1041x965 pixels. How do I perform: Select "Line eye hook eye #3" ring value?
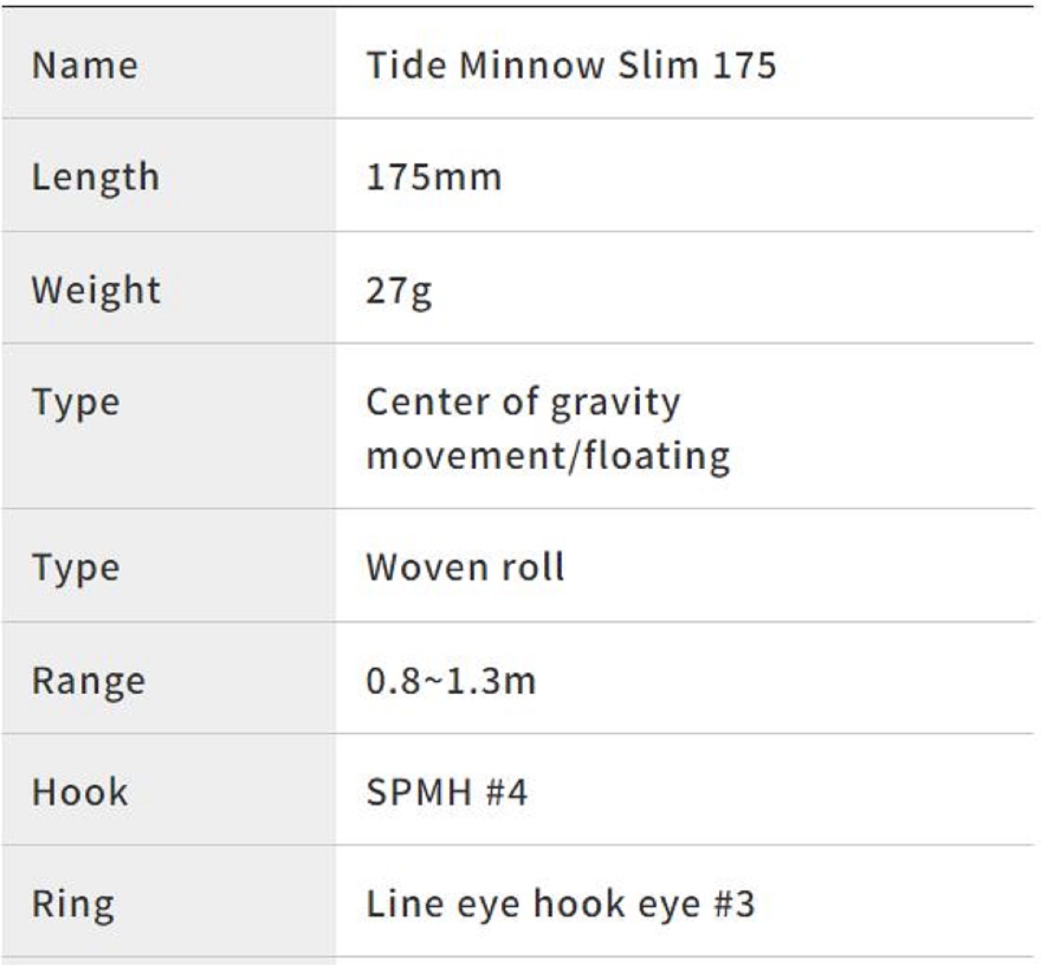coord(561,905)
